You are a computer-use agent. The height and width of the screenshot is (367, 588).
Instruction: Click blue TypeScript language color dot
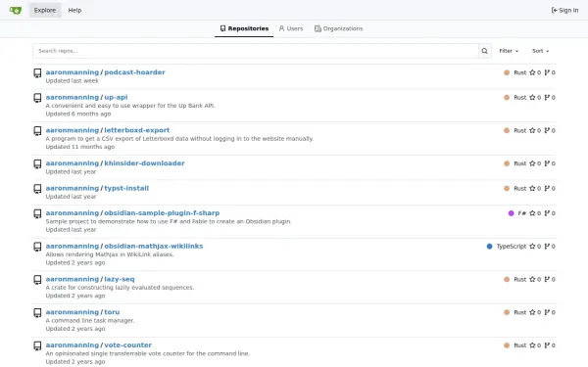coord(489,246)
